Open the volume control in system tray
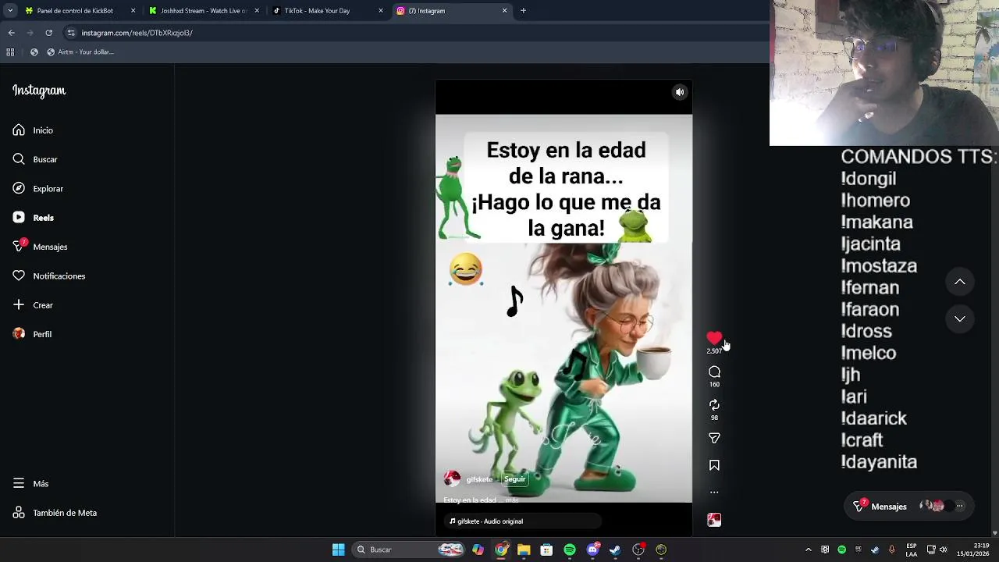The height and width of the screenshot is (562, 999). (x=943, y=550)
